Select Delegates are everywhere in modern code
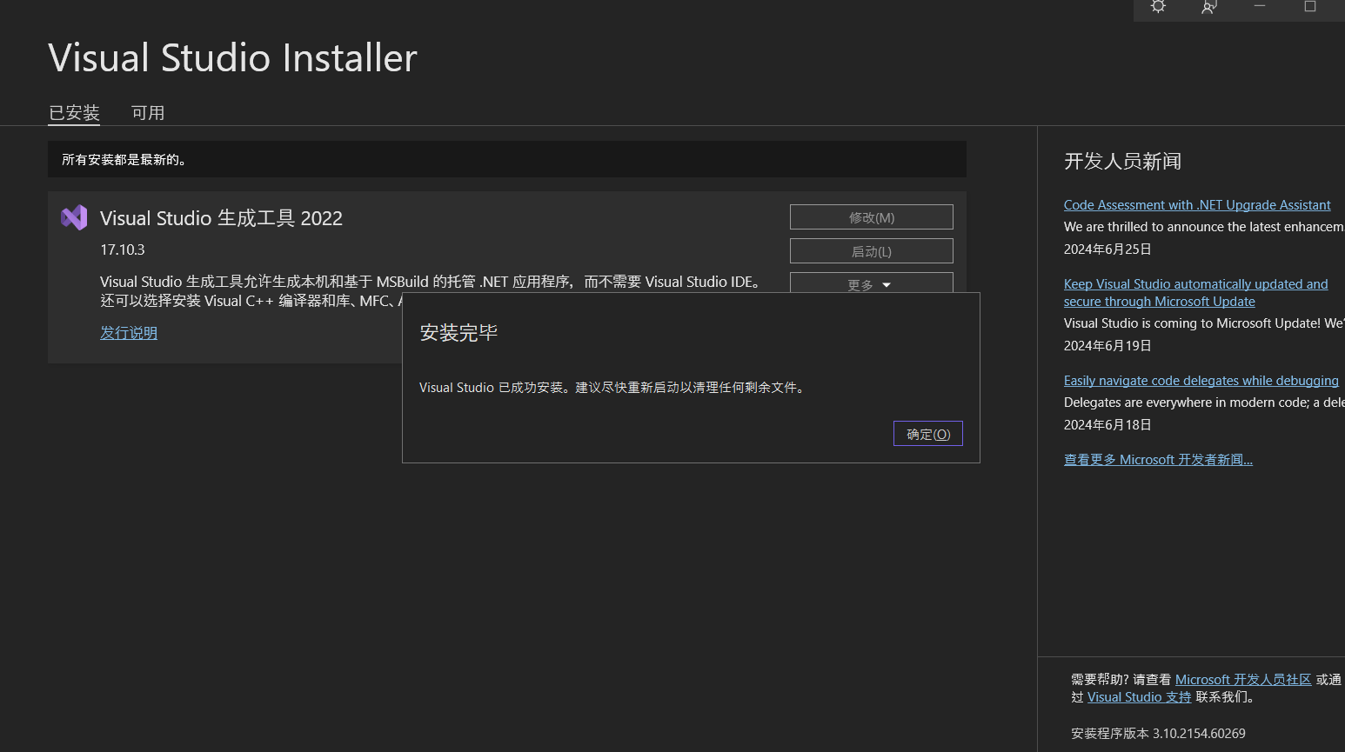Screen dimensions: 1345x752 pos(1204,403)
